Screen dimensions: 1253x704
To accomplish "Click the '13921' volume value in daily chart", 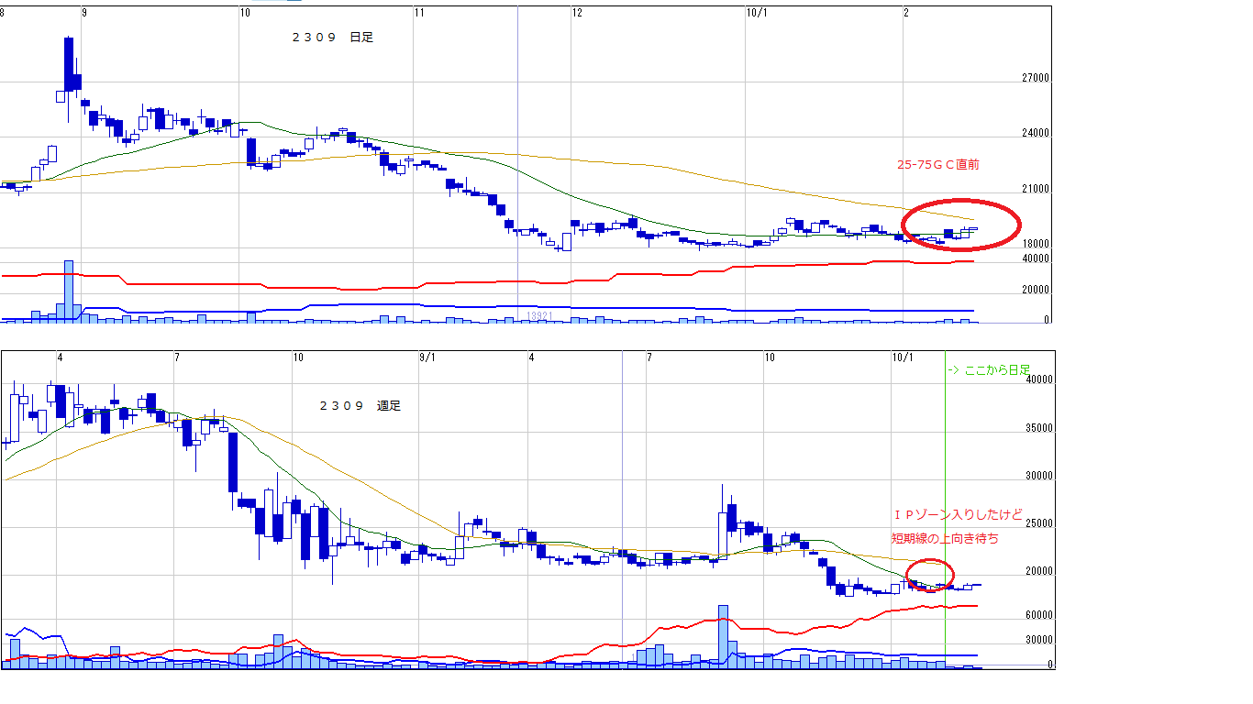I will tap(538, 316).
